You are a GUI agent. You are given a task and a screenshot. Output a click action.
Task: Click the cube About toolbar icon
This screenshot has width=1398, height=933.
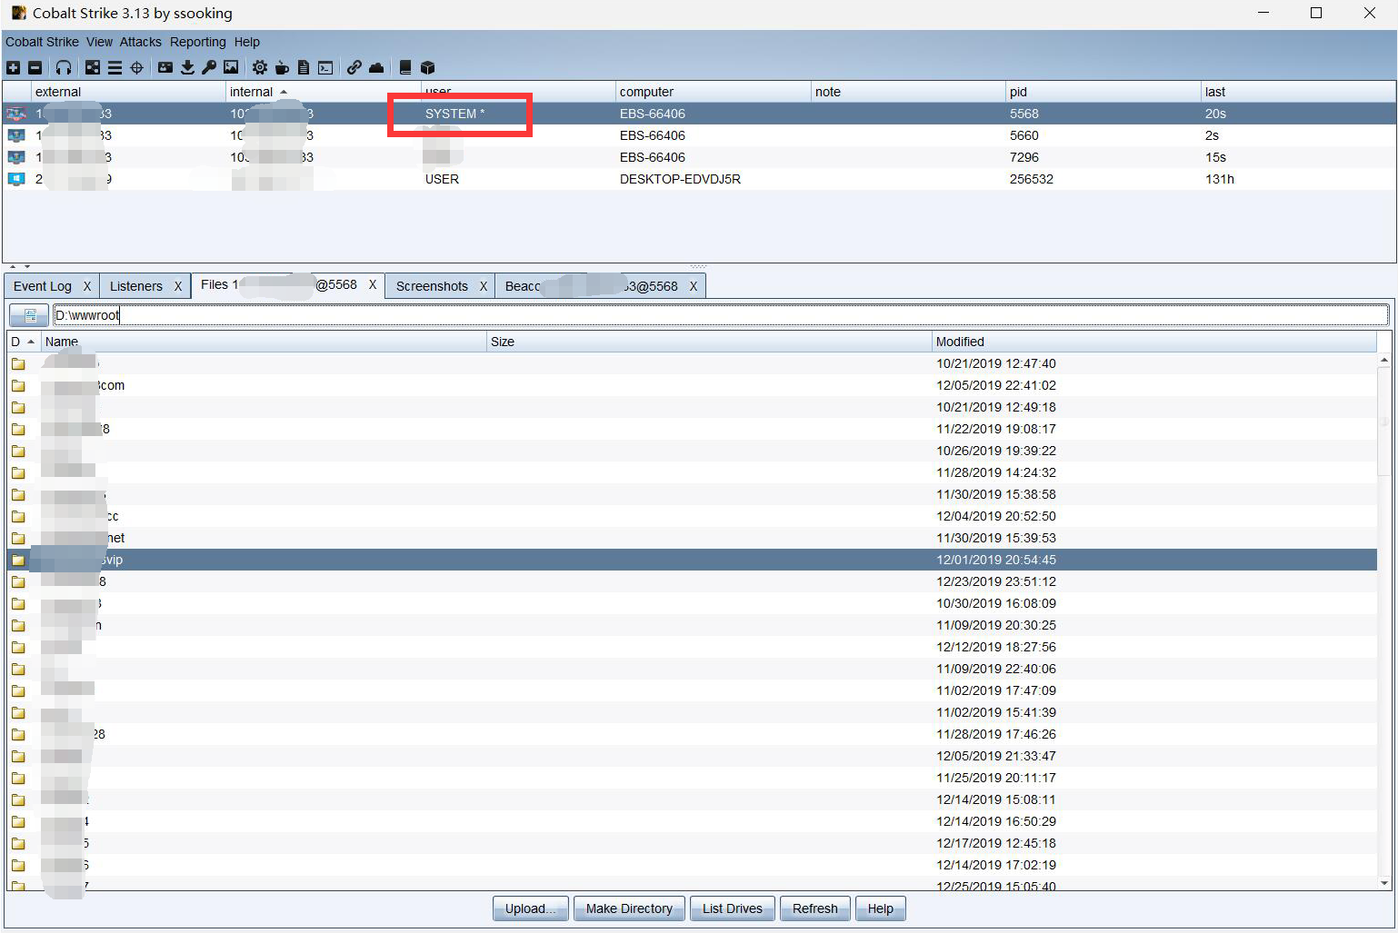tap(427, 67)
